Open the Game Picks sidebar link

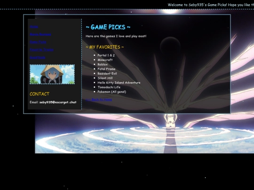(38, 42)
